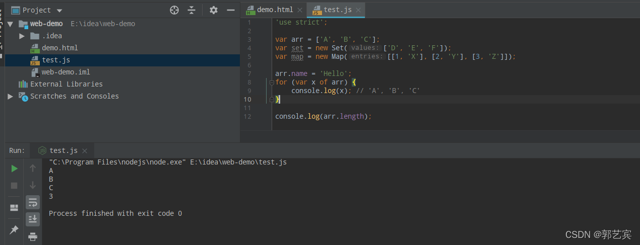Click "Process finished with exit code 0" text
This screenshot has width=640, height=245.
coord(115,213)
